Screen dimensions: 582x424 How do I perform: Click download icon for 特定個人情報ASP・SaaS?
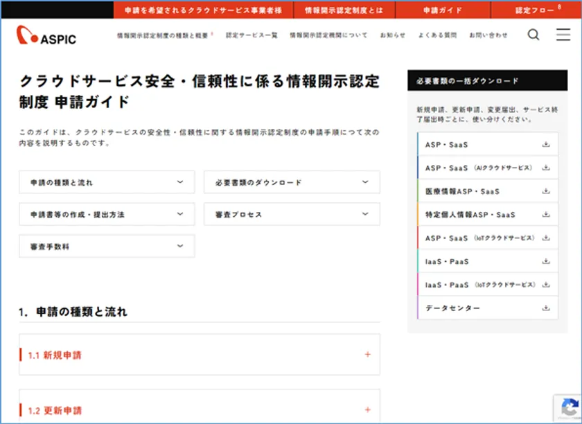point(546,215)
